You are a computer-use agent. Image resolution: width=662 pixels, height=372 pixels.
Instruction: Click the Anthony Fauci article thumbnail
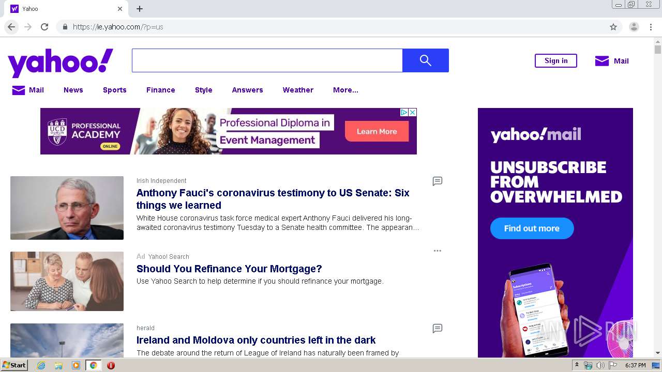(67, 208)
